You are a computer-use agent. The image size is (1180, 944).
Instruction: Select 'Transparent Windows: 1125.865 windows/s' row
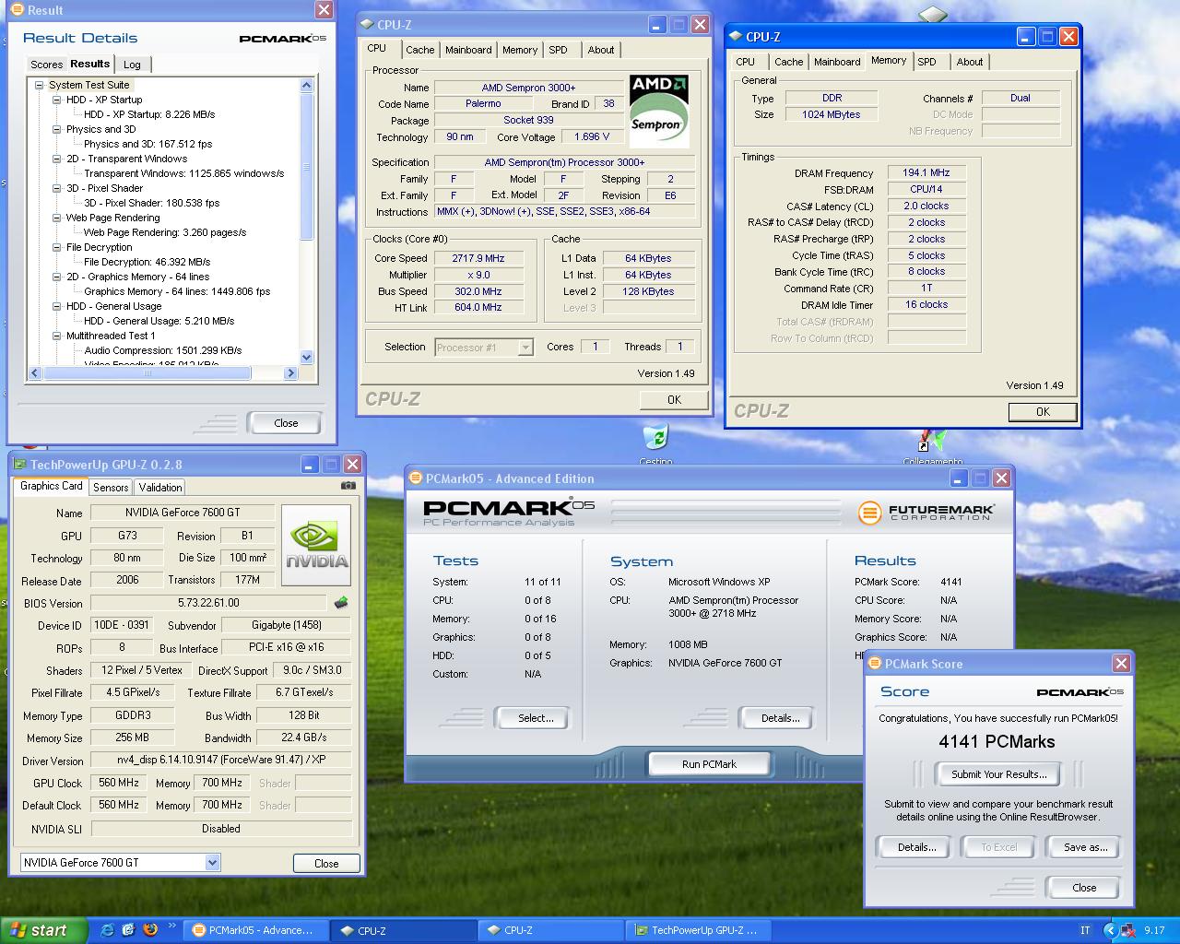click(184, 173)
